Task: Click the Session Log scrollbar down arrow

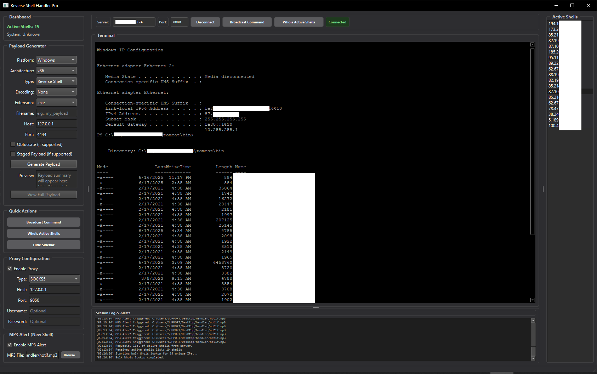Action: point(533,358)
